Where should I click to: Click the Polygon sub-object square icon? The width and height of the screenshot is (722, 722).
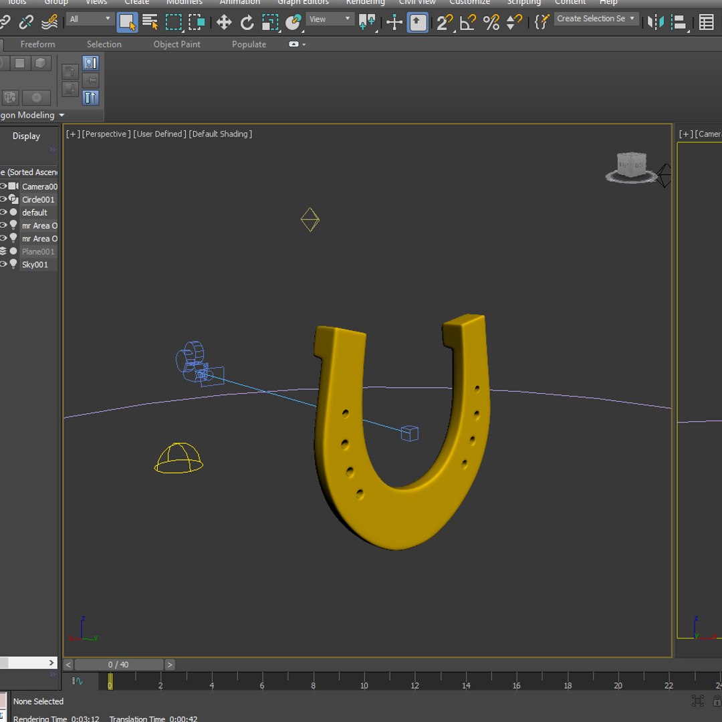pos(19,63)
